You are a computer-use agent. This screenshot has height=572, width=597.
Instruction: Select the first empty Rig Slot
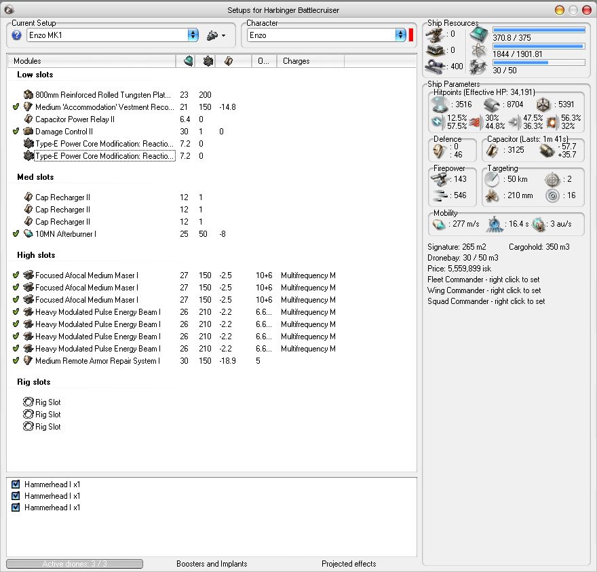(42, 402)
